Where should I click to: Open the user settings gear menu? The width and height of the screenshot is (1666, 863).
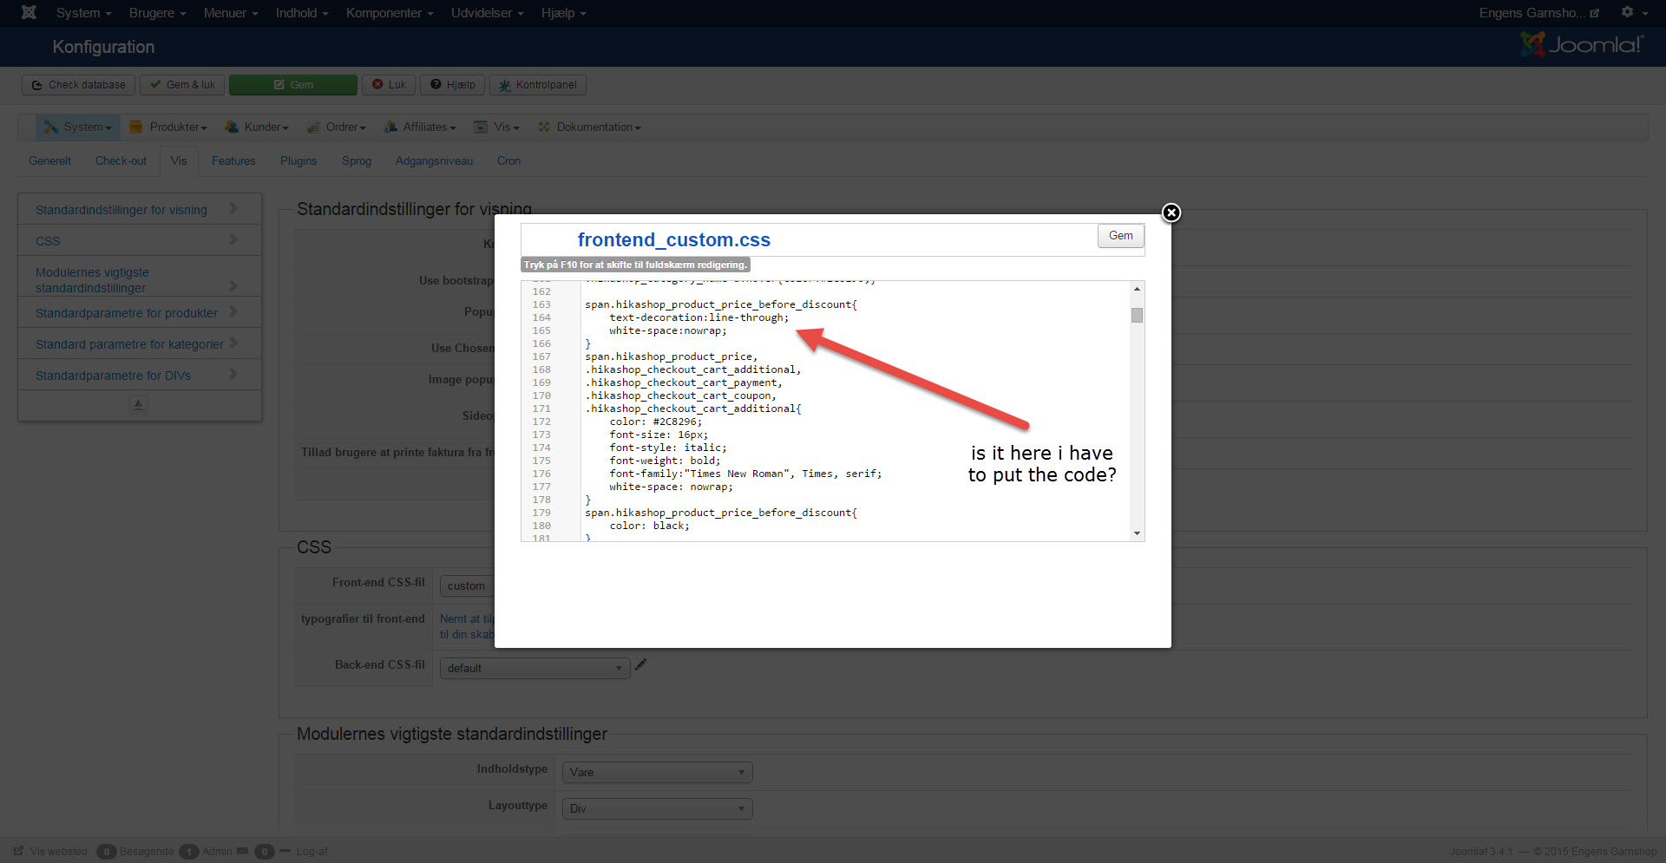click(x=1634, y=12)
